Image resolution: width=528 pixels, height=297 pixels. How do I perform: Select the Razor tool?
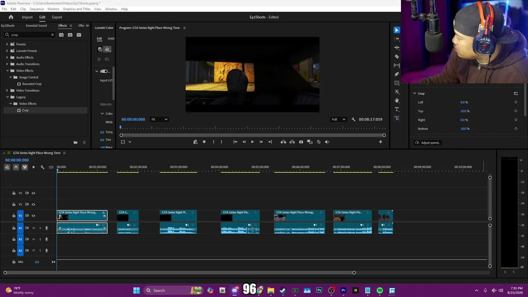click(x=397, y=57)
